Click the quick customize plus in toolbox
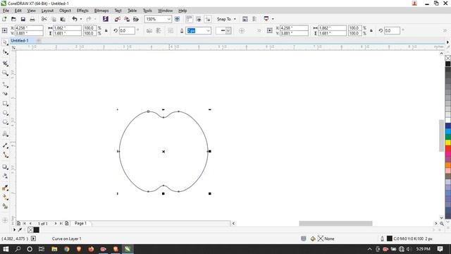 (x=5, y=220)
